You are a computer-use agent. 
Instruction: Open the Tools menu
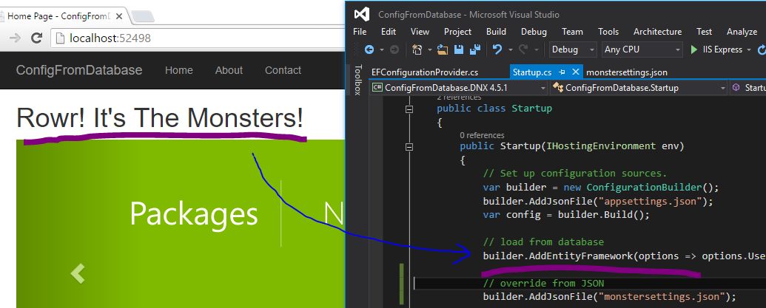608,32
